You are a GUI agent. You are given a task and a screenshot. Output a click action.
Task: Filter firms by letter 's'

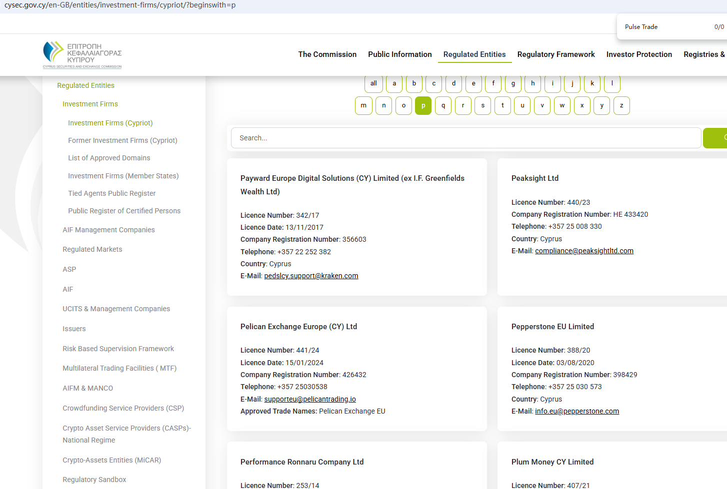[x=482, y=106]
